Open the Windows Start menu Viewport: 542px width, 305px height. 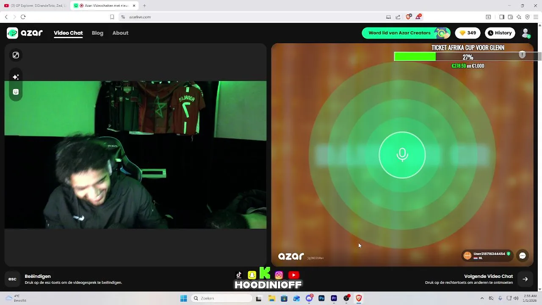click(183, 298)
